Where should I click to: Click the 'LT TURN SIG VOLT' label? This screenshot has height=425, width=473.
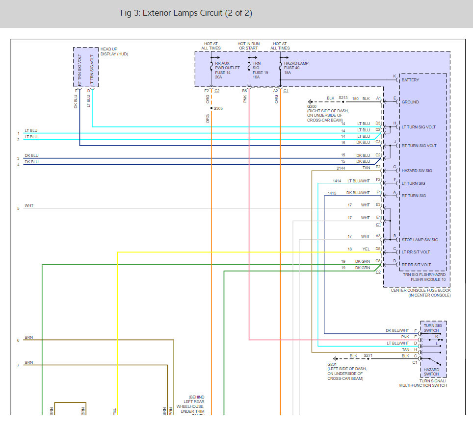point(419,127)
